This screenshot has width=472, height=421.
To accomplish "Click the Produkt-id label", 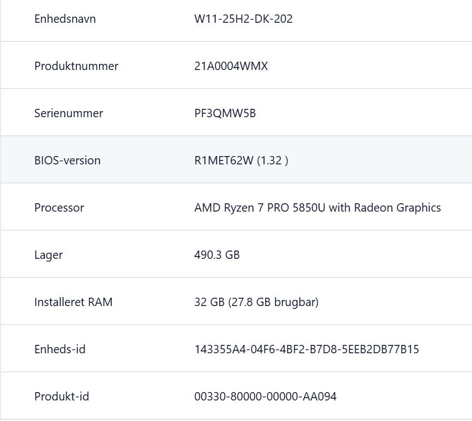I will 62,397.
